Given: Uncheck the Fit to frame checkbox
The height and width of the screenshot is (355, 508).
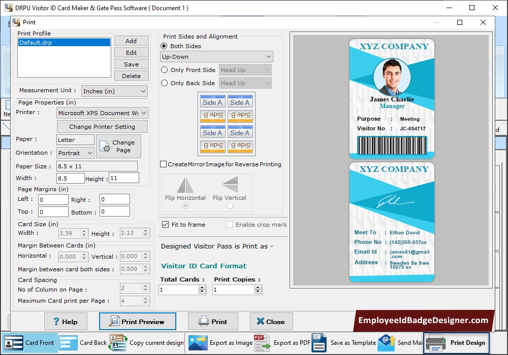Looking at the screenshot, I should click(x=165, y=224).
